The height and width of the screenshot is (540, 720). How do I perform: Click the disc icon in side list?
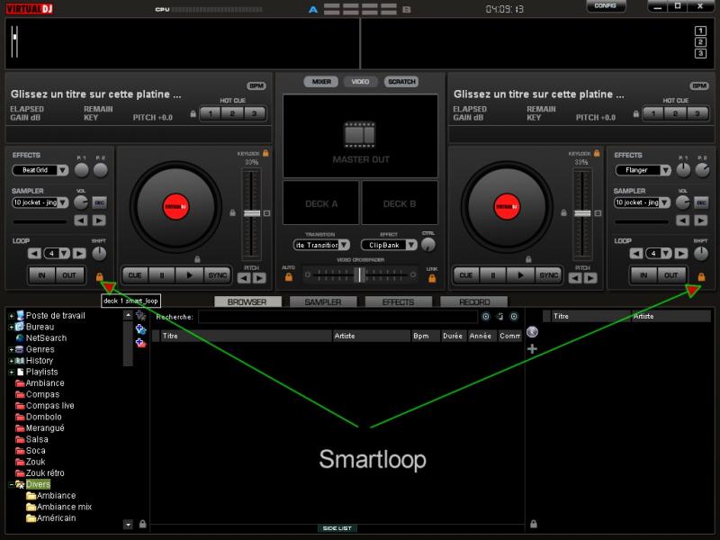[x=532, y=332]
